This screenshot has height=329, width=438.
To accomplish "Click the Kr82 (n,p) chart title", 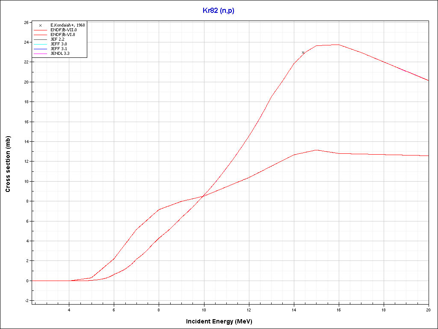I will [x=219, y=11].
